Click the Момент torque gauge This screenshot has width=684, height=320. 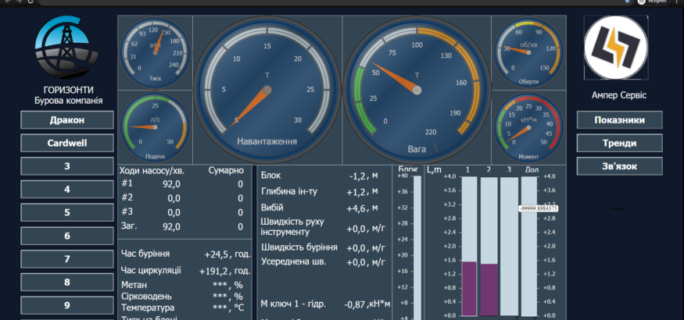(528, 127)
